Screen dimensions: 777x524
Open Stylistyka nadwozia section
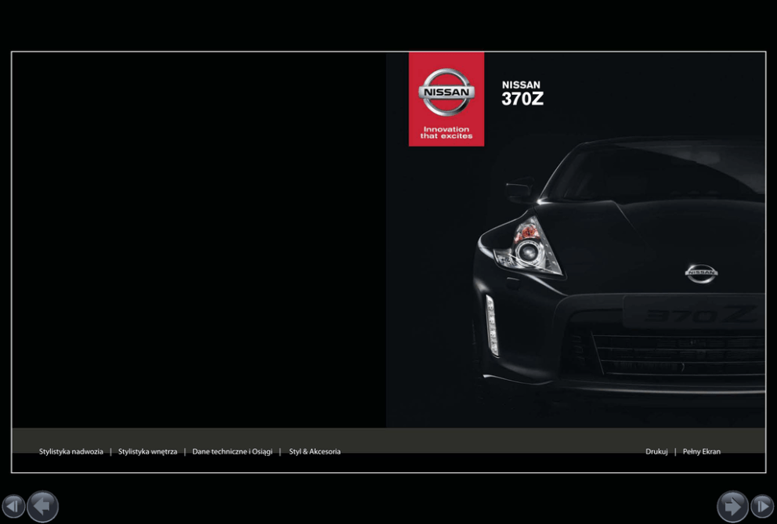click(71, 452)
